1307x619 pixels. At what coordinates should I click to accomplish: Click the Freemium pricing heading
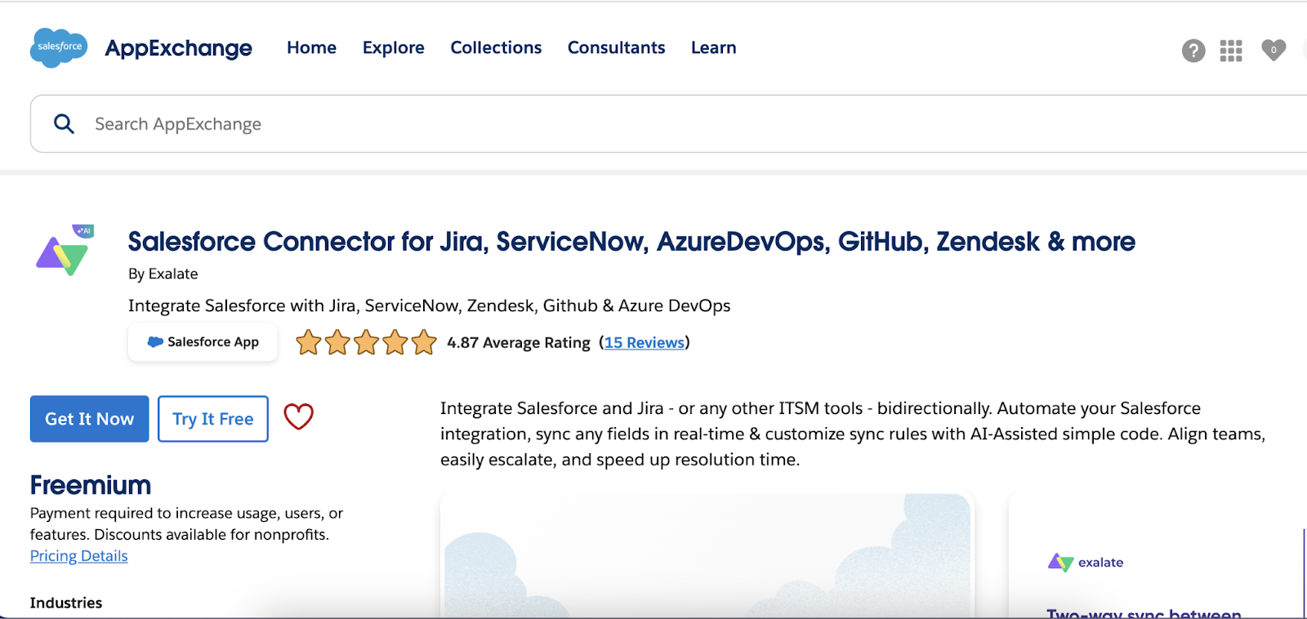[90, 485]
